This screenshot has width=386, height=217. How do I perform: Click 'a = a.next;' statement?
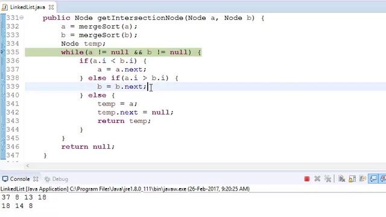pyautogui.click(x=122, y=69)
